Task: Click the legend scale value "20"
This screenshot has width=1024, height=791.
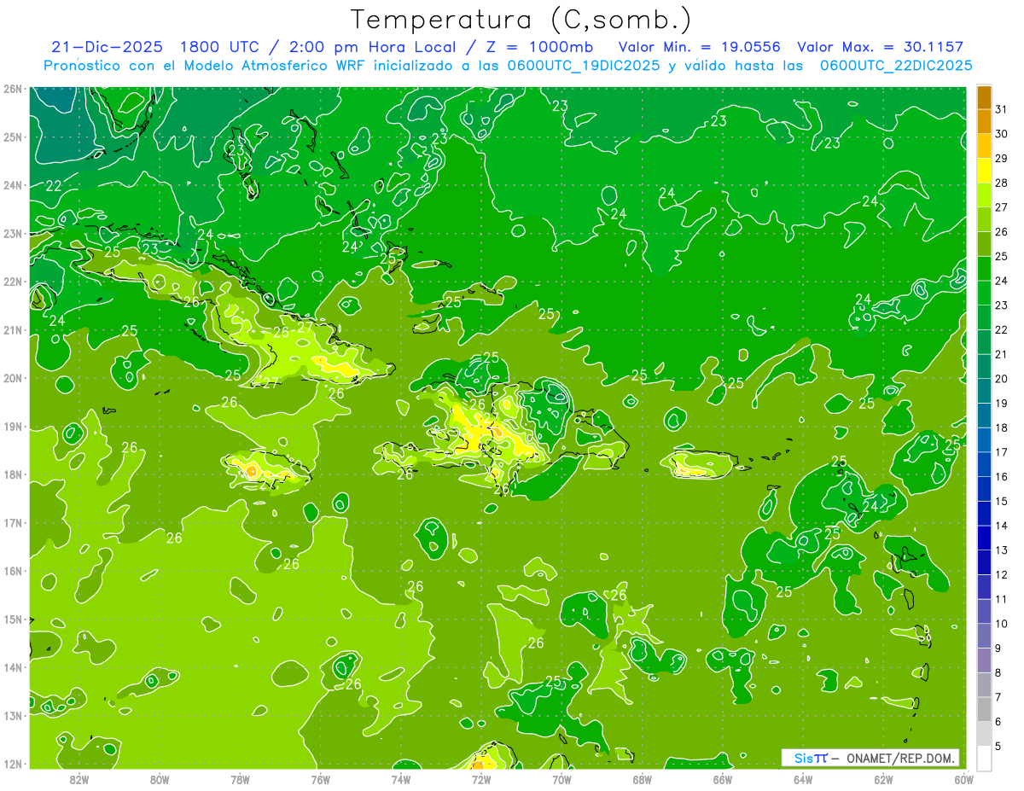Action: pyautogui.click(x=1002, y=379)
